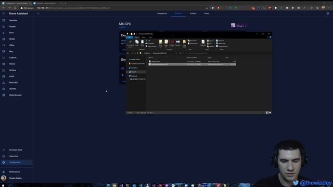Open the Windows Start button
333x187 pixels.
(x=3, y=185)
